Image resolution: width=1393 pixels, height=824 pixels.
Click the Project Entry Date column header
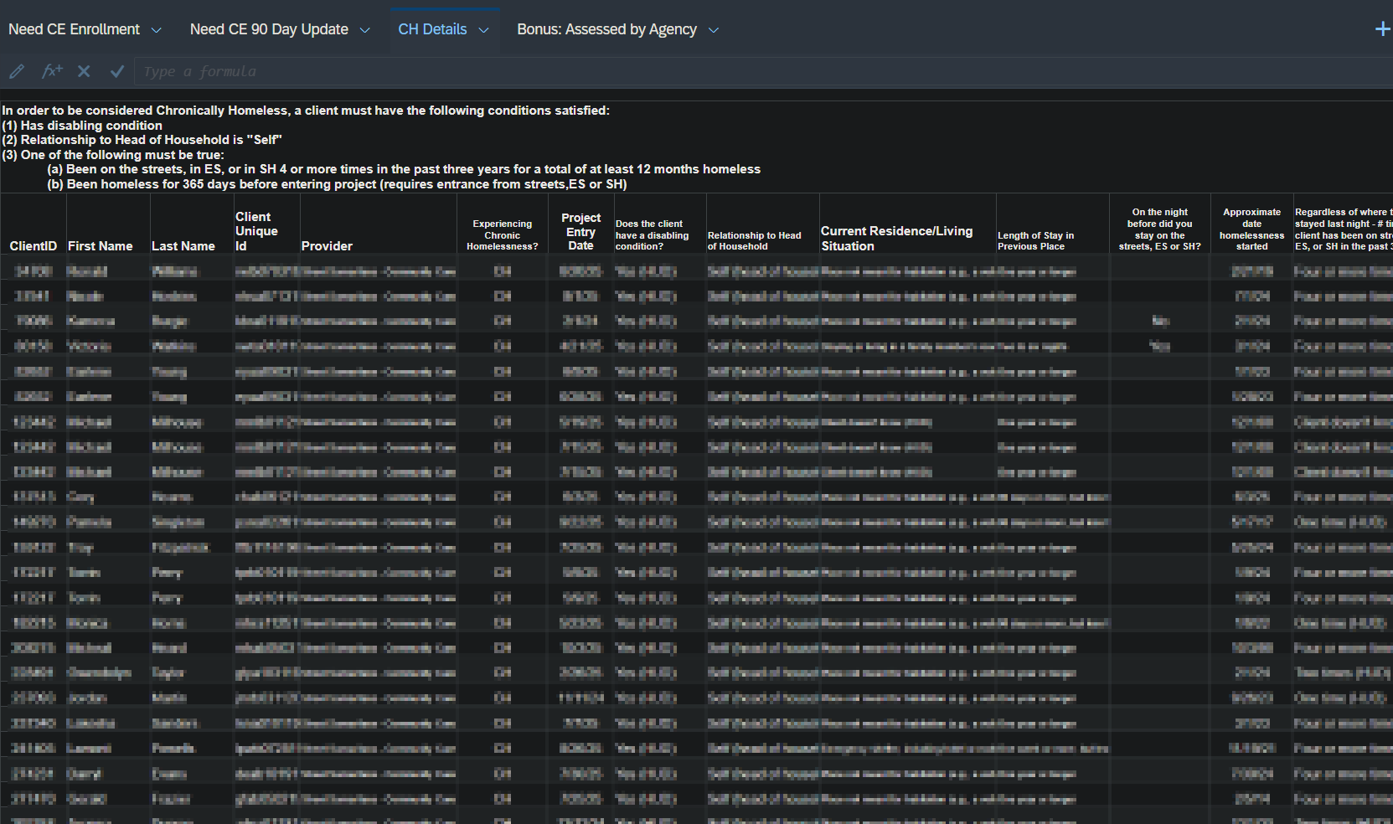[x=580, y=231]
